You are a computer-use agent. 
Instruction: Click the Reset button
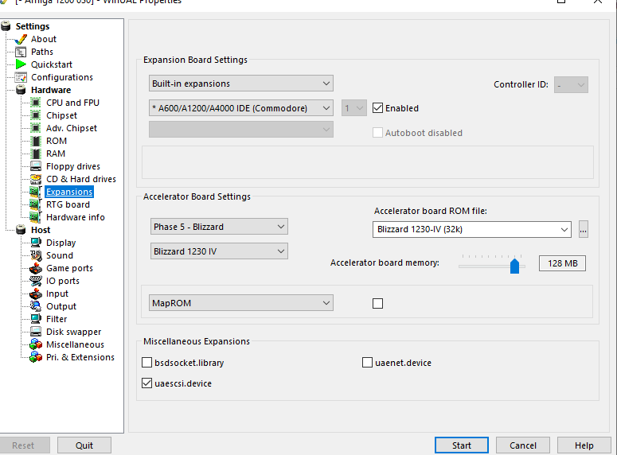pyautogui.click(x=23, y=445)
